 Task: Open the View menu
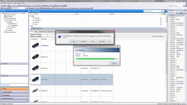[8, 3]
